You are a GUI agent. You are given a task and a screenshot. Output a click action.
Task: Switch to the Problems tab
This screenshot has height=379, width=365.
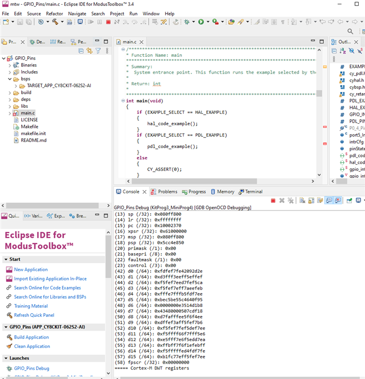pos(164,192)
